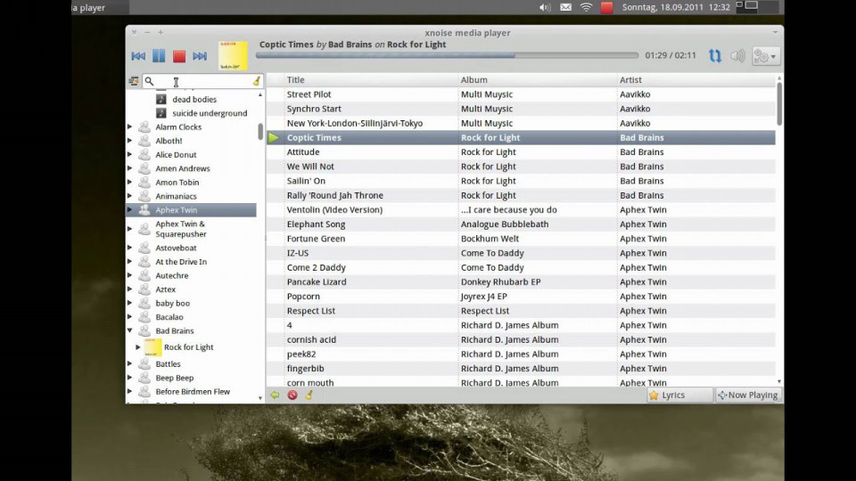The width and height of the screenshot is (856, 481).
Task: Focus the library search field
Action: (x=202, y=81)
